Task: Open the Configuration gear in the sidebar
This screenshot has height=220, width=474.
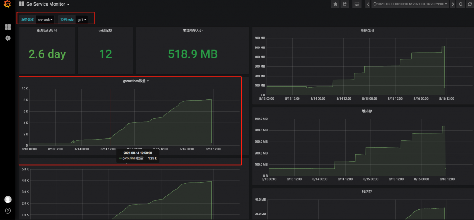Action: pos(8,38)
